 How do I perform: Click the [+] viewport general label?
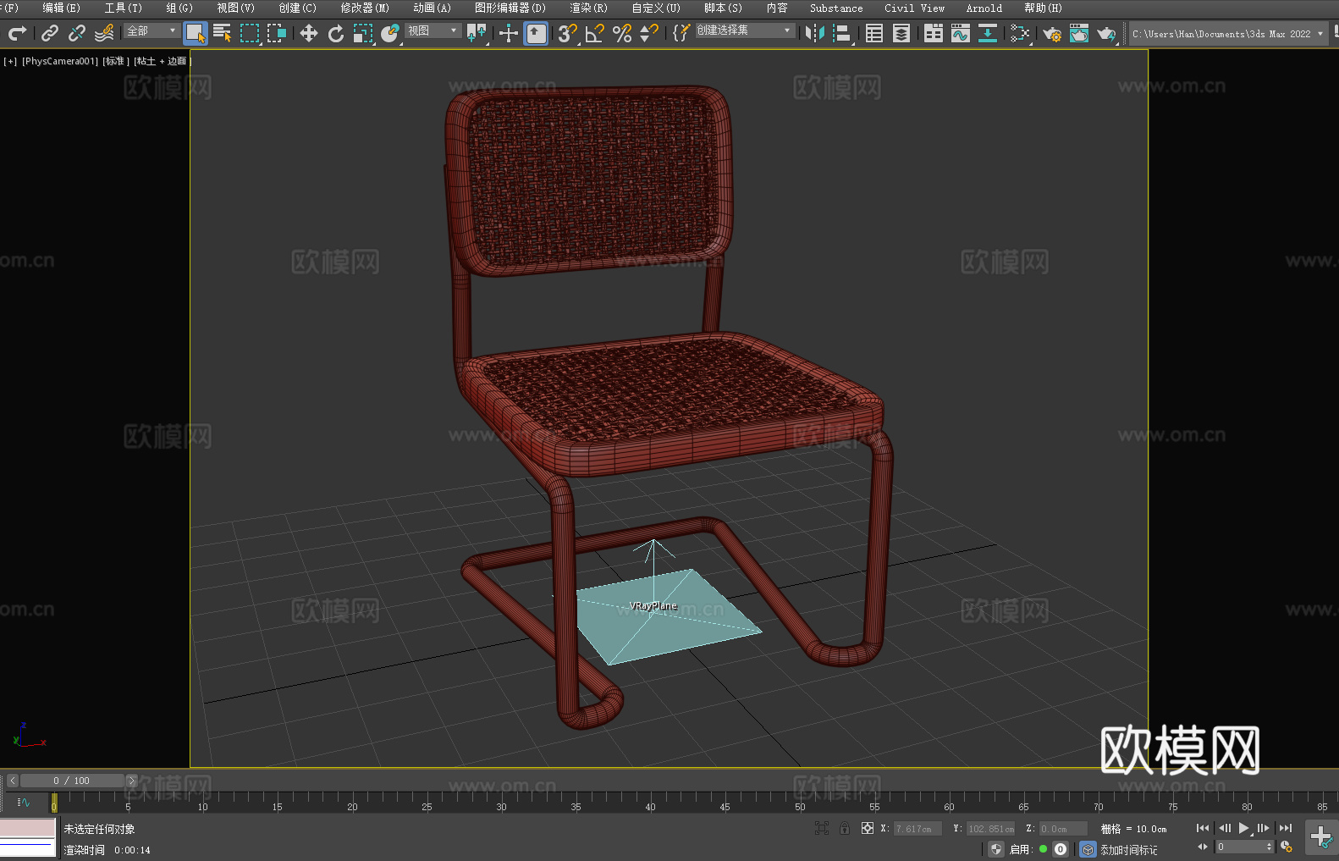click(x=10, y=61)
